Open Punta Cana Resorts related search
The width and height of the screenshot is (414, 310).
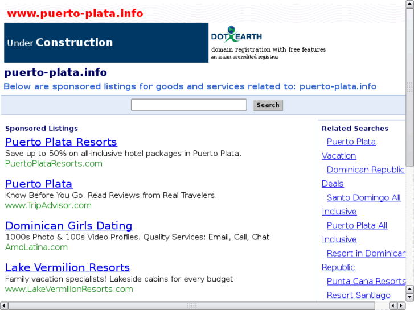[366, 281]
